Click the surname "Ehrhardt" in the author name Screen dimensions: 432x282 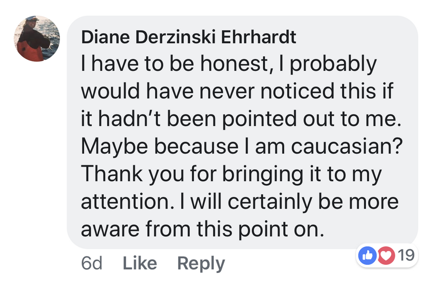click(259, 37)
